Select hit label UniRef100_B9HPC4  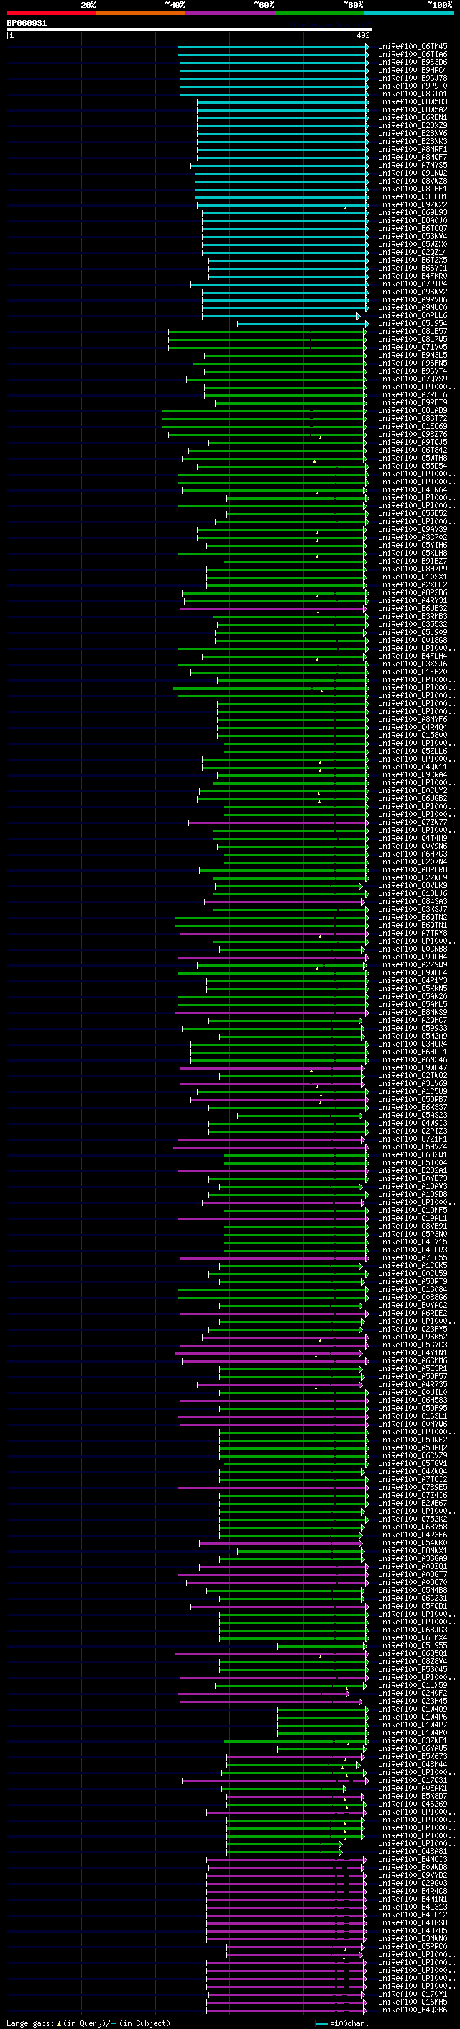point(413,70)
